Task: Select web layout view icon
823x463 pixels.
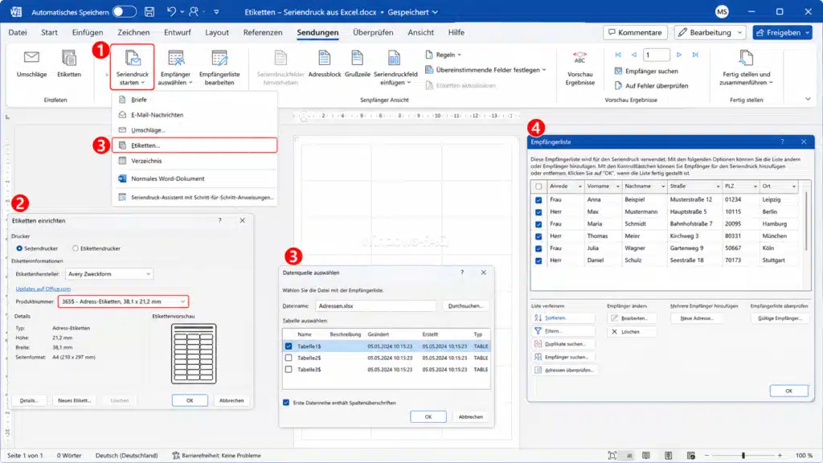Action: tap(690, 455)
